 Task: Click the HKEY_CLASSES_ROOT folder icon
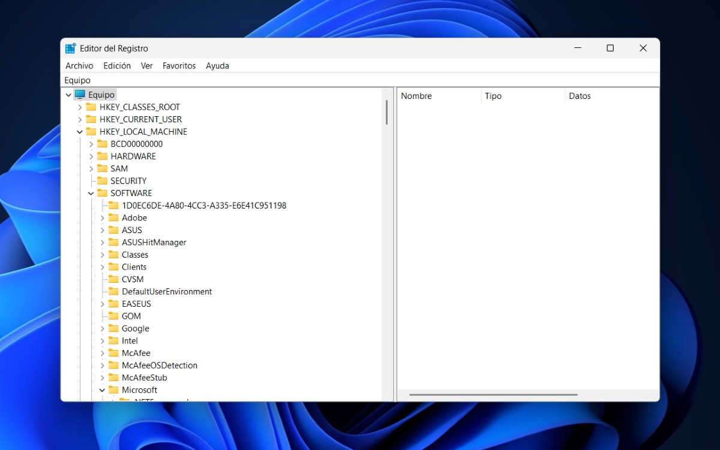tap(91, 107)
